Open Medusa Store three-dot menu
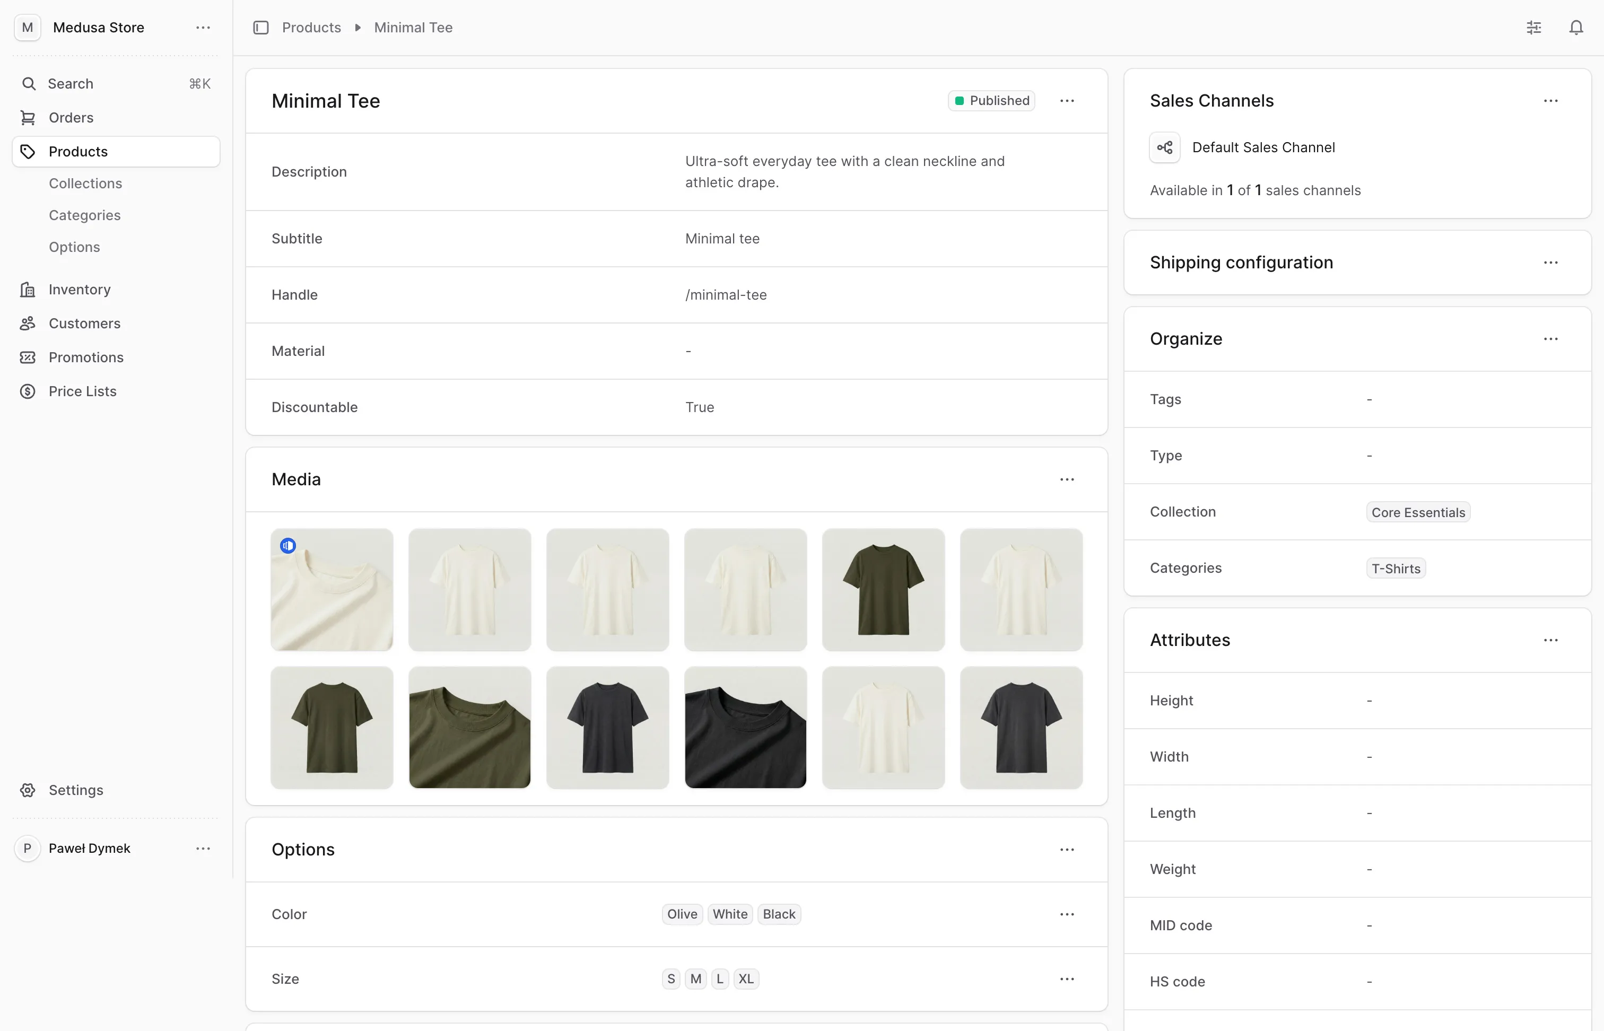The height and width of the screenshot is (1031, 1604). (203, 28)
